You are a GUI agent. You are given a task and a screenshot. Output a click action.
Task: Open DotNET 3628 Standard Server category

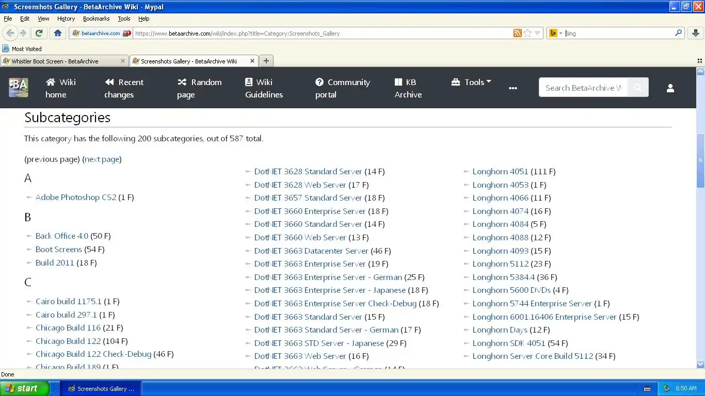tap(308, 172)
